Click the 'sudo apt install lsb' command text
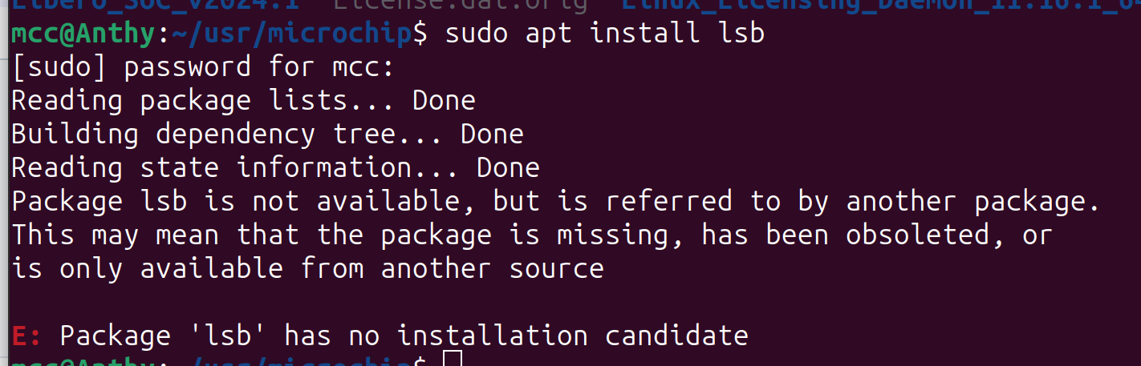Image resolution: width=1141 pixels, height=366 pixels. point(604,33)
